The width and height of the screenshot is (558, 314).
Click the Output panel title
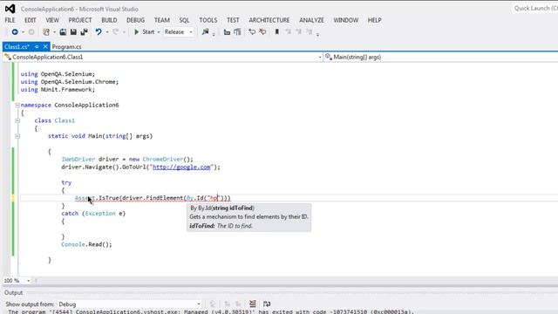(14, 293)
